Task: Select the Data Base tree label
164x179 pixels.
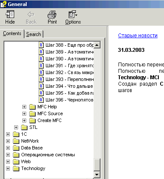Action: (x=32, y=148)
